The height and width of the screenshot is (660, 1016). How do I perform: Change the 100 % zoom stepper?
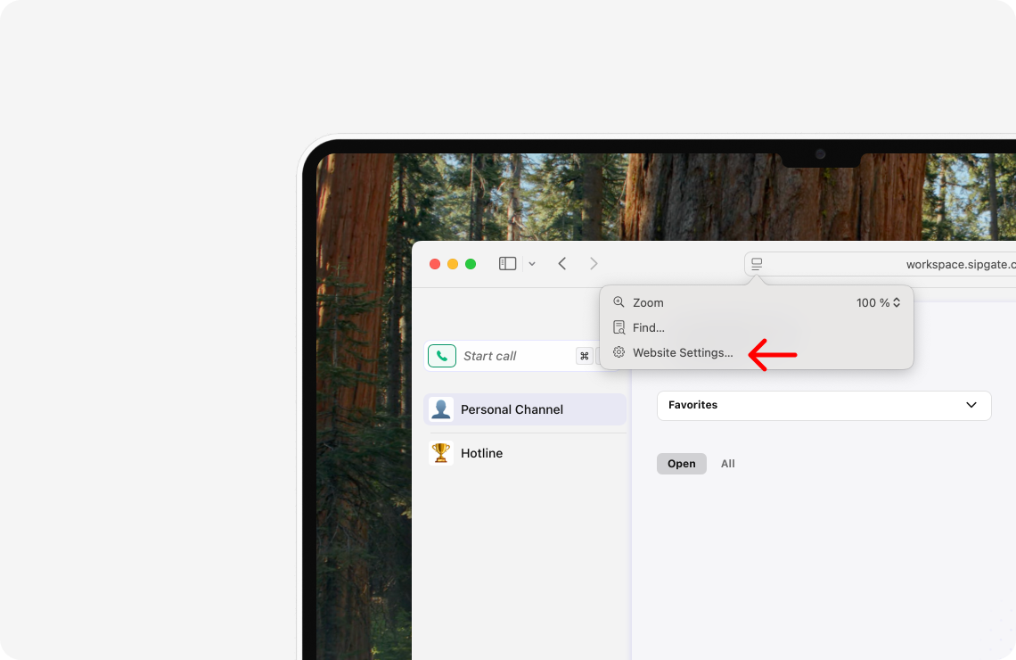click(x=878, y=302)
